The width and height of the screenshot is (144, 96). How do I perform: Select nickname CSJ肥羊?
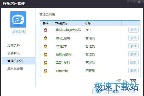[61, 46]
